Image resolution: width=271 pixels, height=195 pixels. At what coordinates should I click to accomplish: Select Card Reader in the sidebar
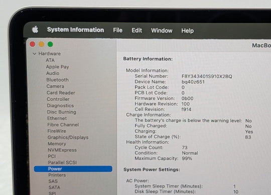(61, 92)
